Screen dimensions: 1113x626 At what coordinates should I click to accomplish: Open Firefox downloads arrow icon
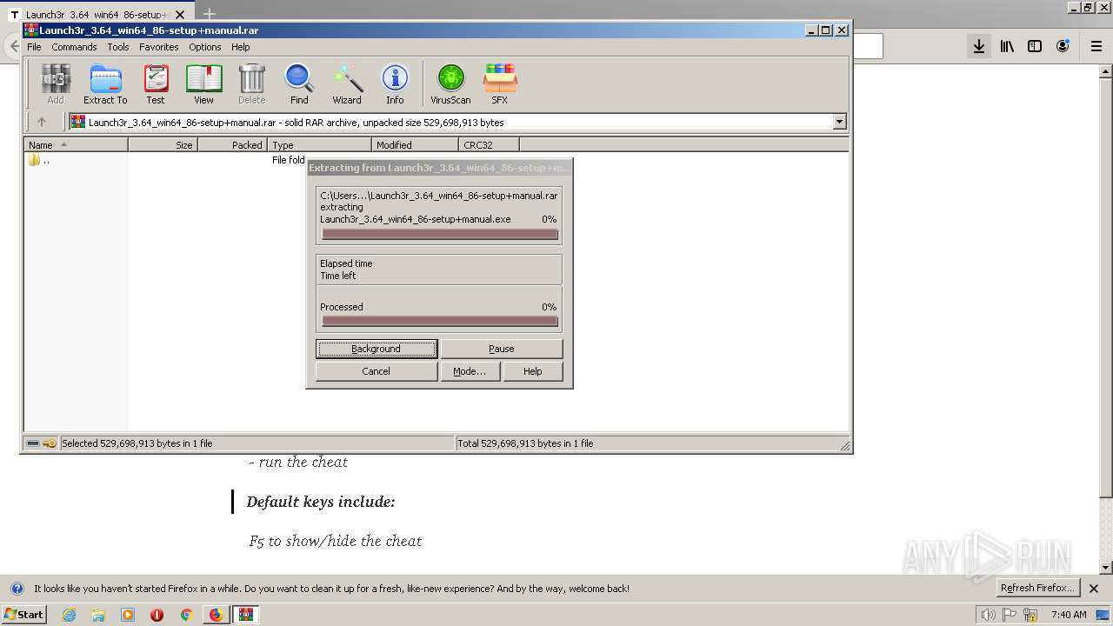979,47
